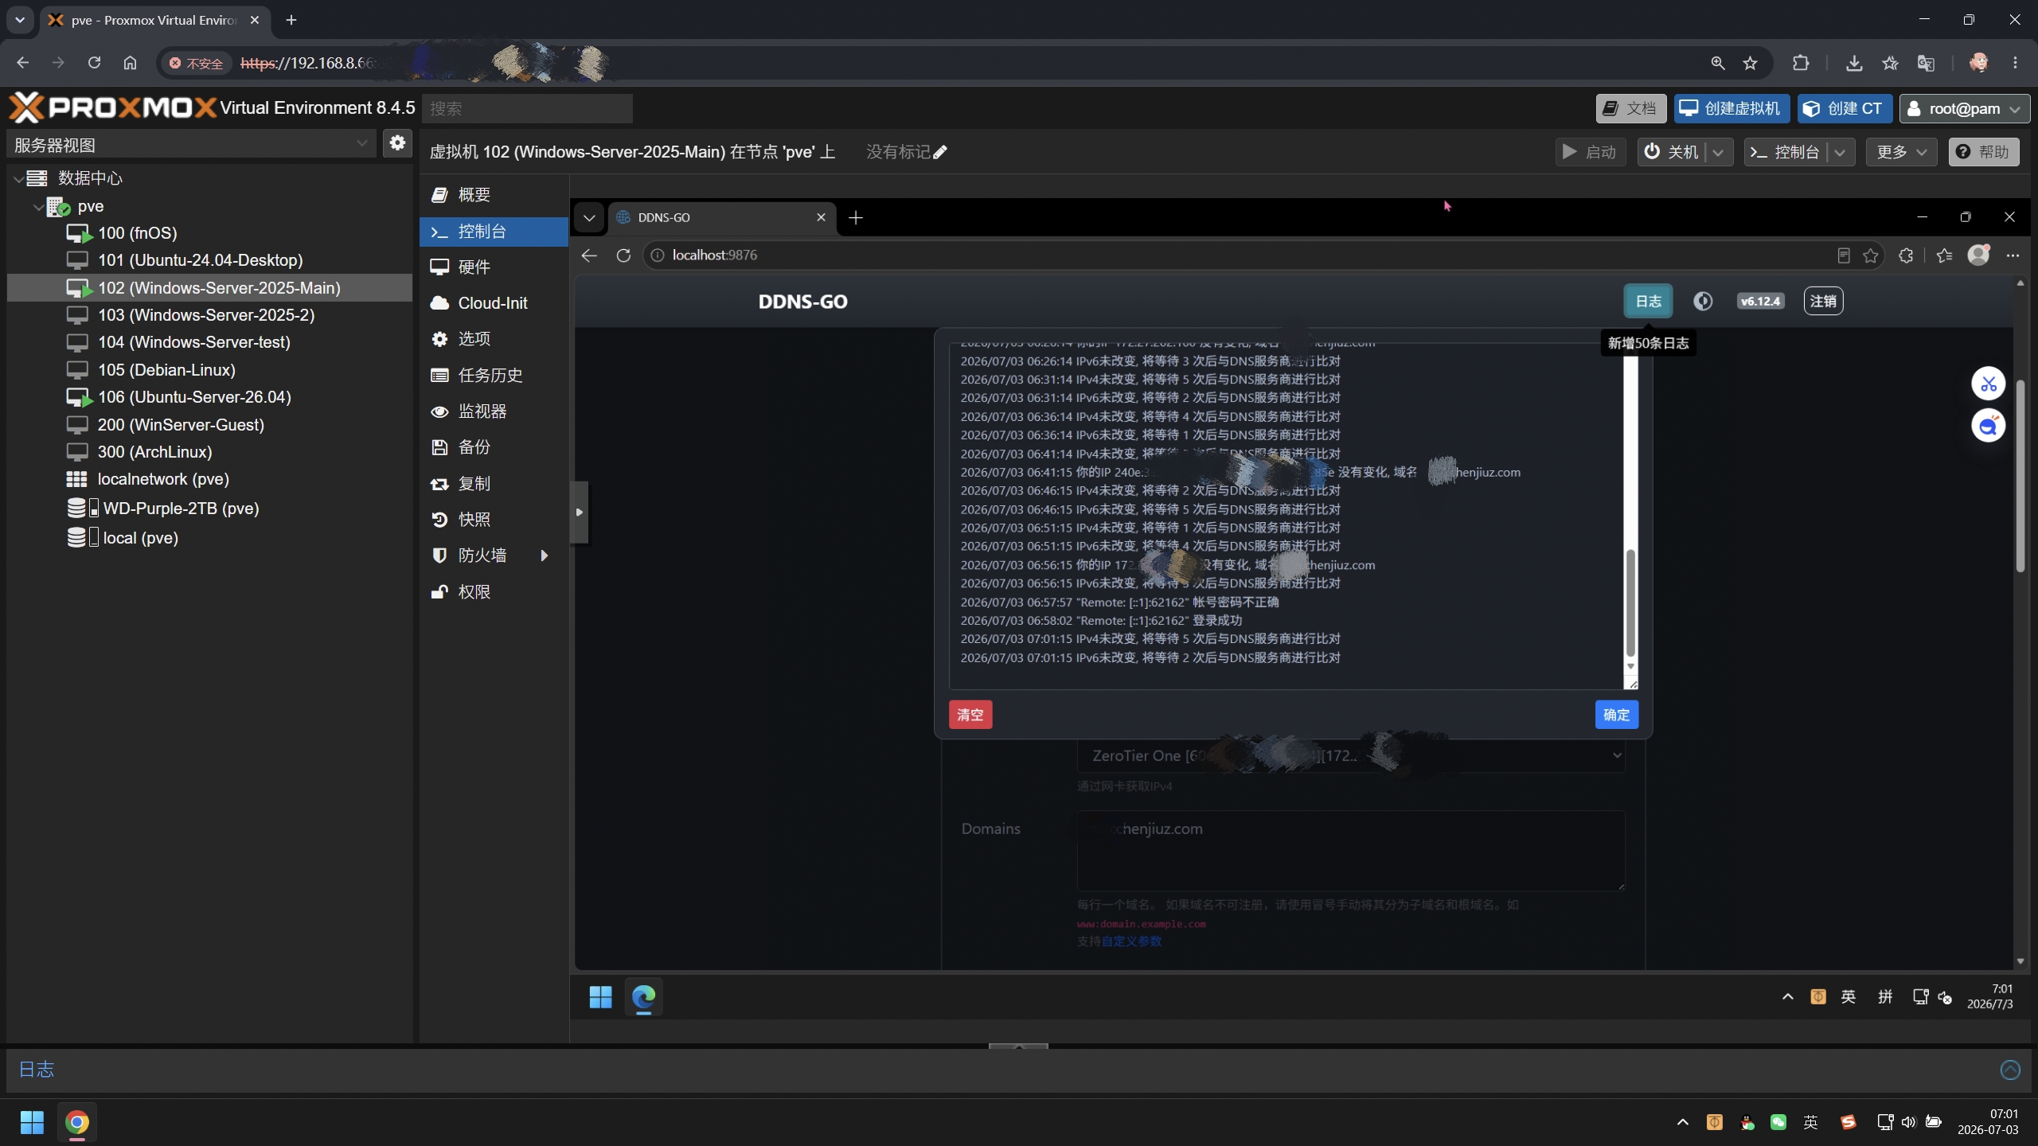Click the Domains text area
Screen dimensions: 2038x1146
(1350, 851)
